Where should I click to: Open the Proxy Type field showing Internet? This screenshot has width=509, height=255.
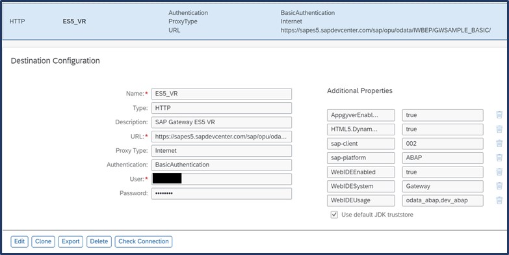tap(222, 151)
